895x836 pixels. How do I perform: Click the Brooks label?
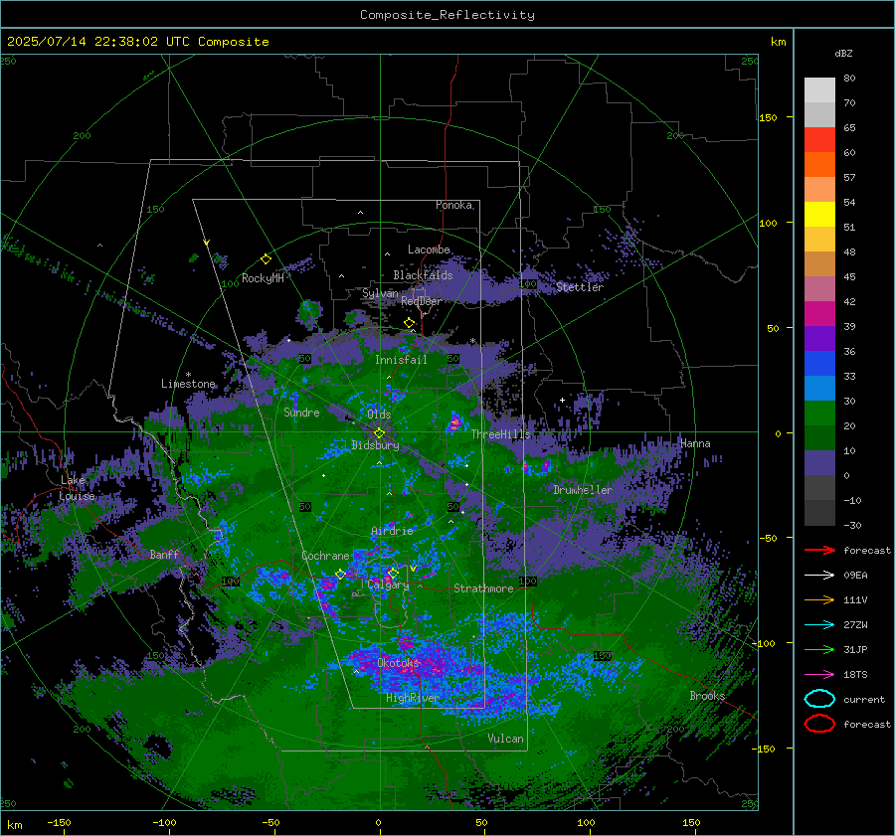coord(707,696)
